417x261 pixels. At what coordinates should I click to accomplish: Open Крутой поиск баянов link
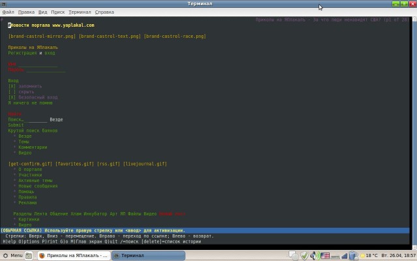click(33, 130)
